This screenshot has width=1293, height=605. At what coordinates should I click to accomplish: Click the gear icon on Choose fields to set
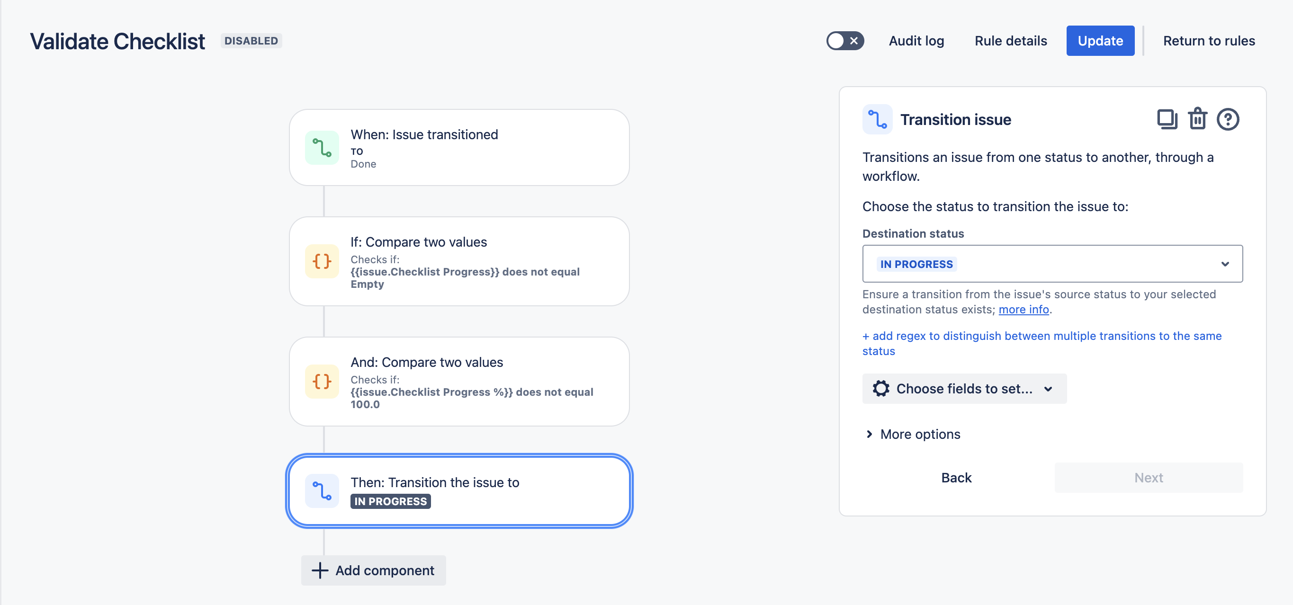pyautogui.click(x=882, y=388)
